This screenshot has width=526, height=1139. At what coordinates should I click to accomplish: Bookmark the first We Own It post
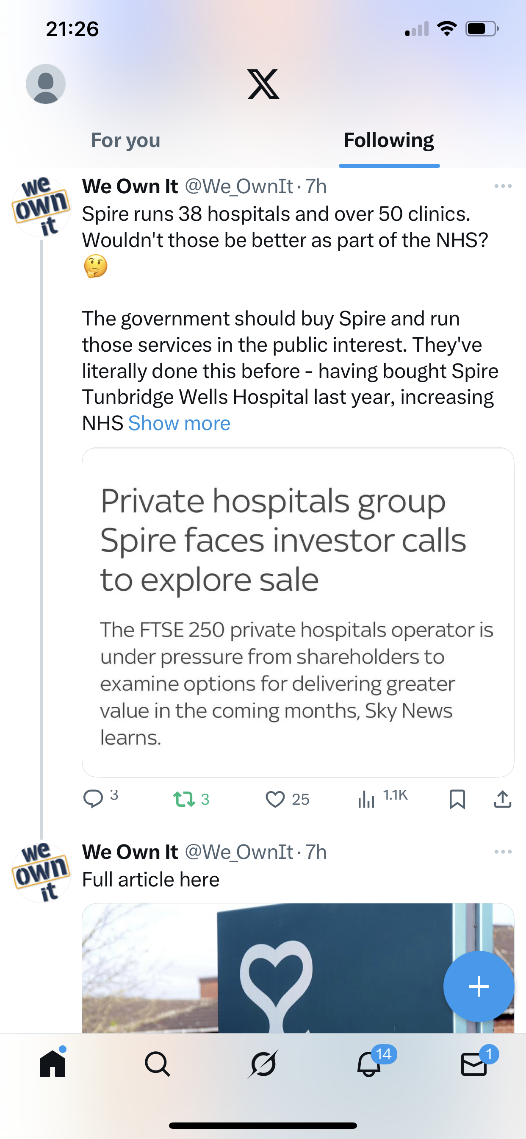click(x=457, y=799)
